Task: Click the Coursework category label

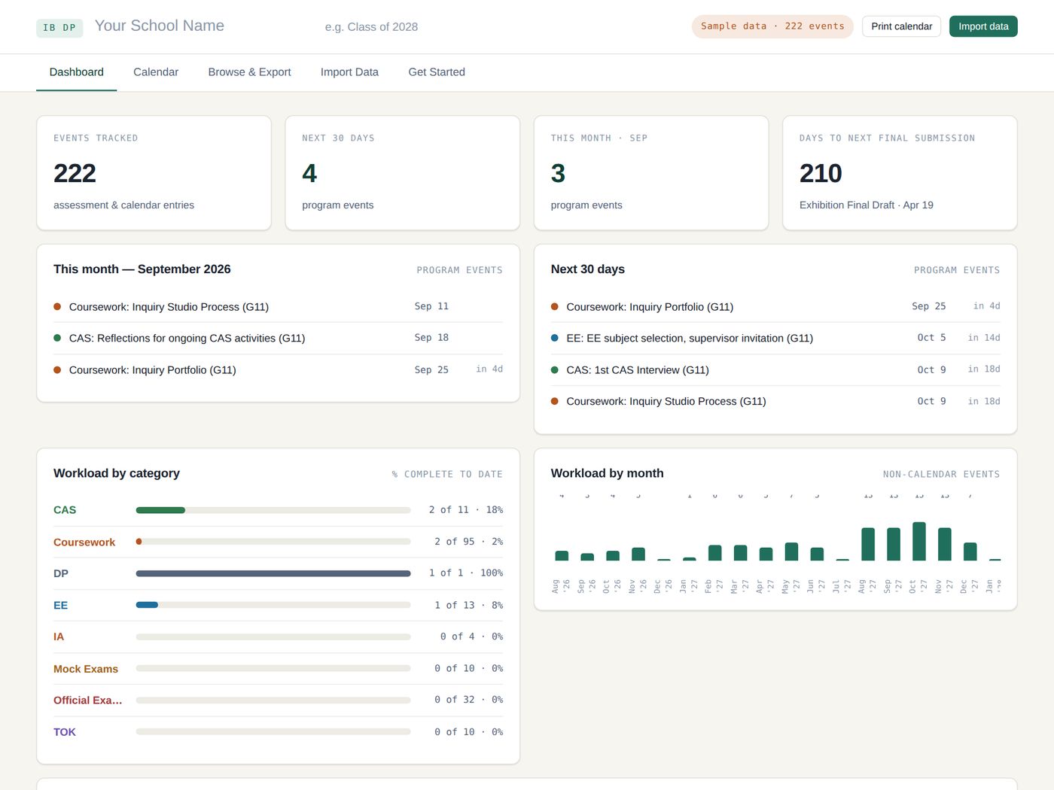Action: coord(84,542)
